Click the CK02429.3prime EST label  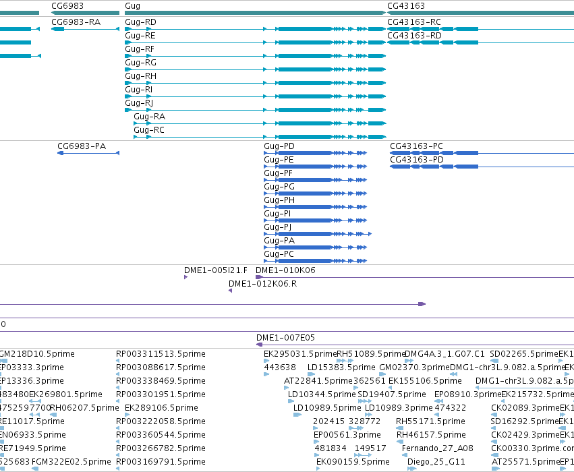(x=525, y=435)
